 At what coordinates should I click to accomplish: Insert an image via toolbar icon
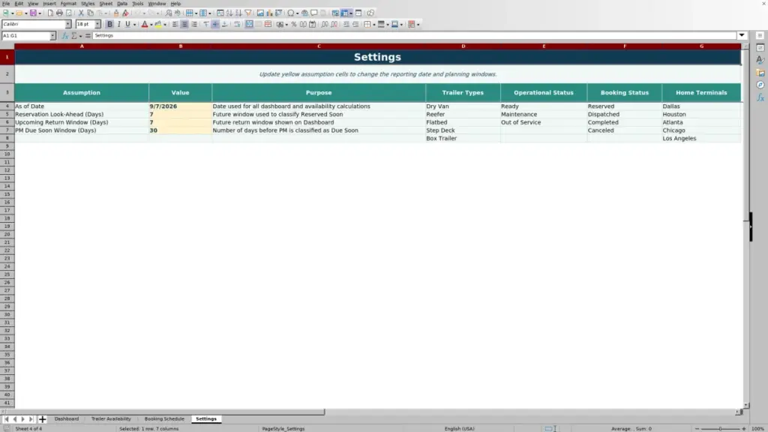(260, 13)
